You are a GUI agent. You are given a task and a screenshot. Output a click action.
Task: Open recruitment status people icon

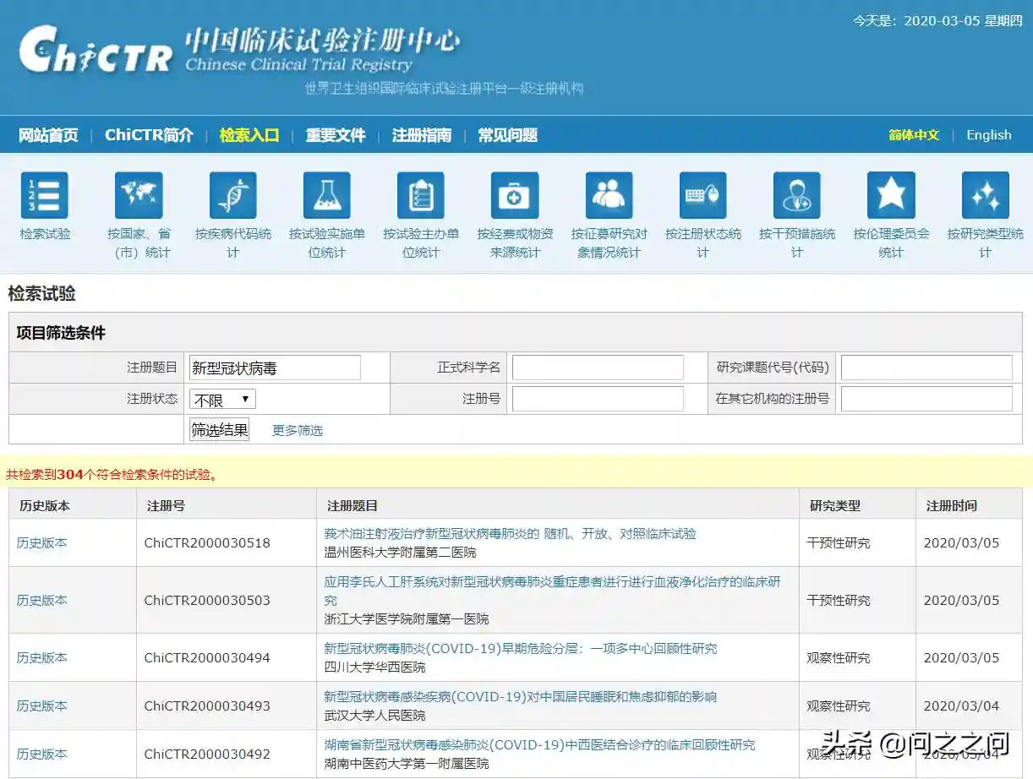pos(609,196)
